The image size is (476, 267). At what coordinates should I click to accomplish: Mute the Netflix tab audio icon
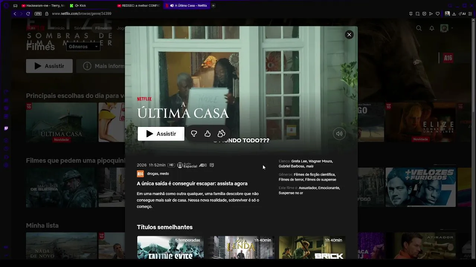pyautogui.click(x=172, y=6)
